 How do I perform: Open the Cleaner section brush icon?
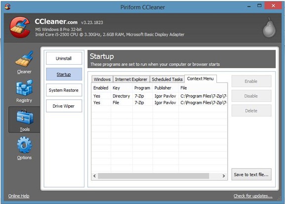click(x=25, y=59)
